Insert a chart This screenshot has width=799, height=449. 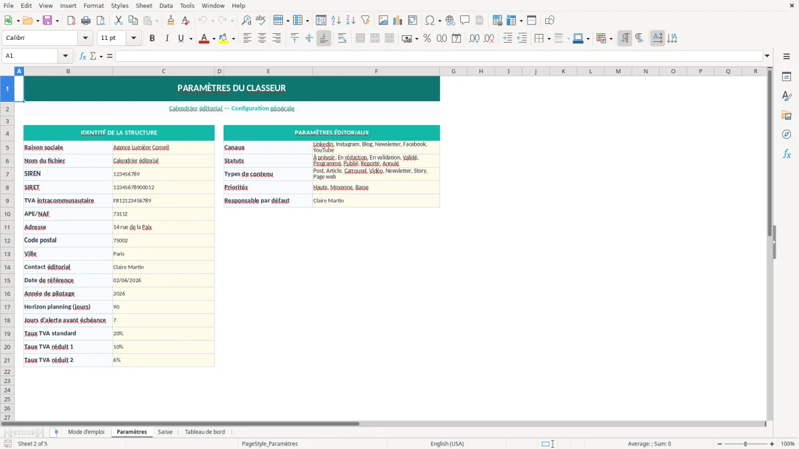click(x=398, y=21)
